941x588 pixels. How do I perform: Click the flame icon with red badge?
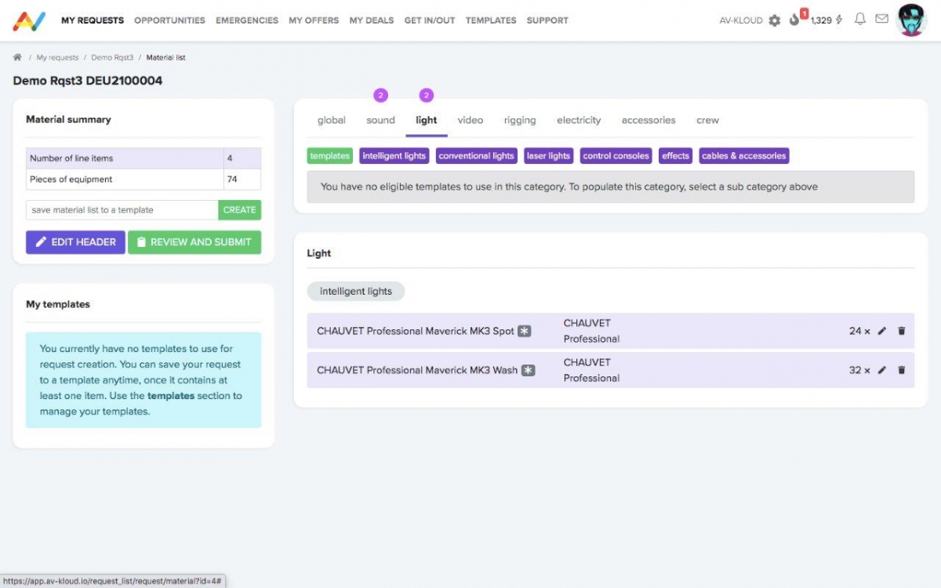click(x=794, y=20)
